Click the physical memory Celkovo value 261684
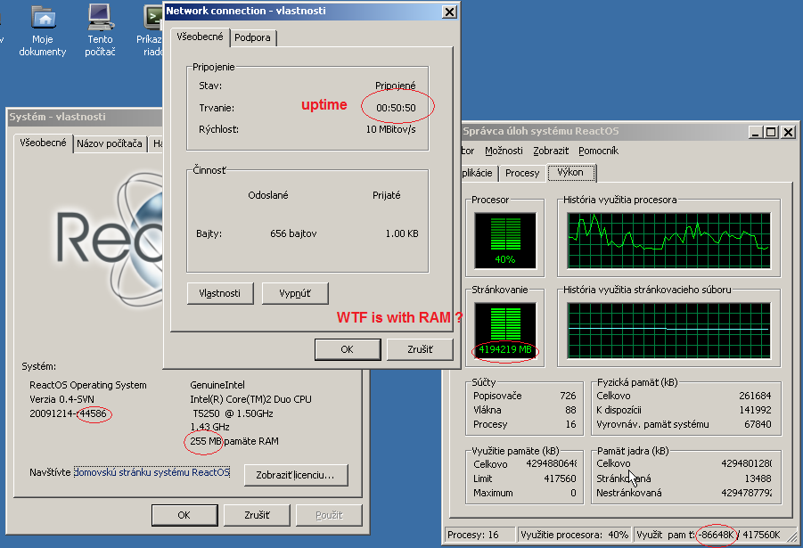 click(x=755, y=396)
